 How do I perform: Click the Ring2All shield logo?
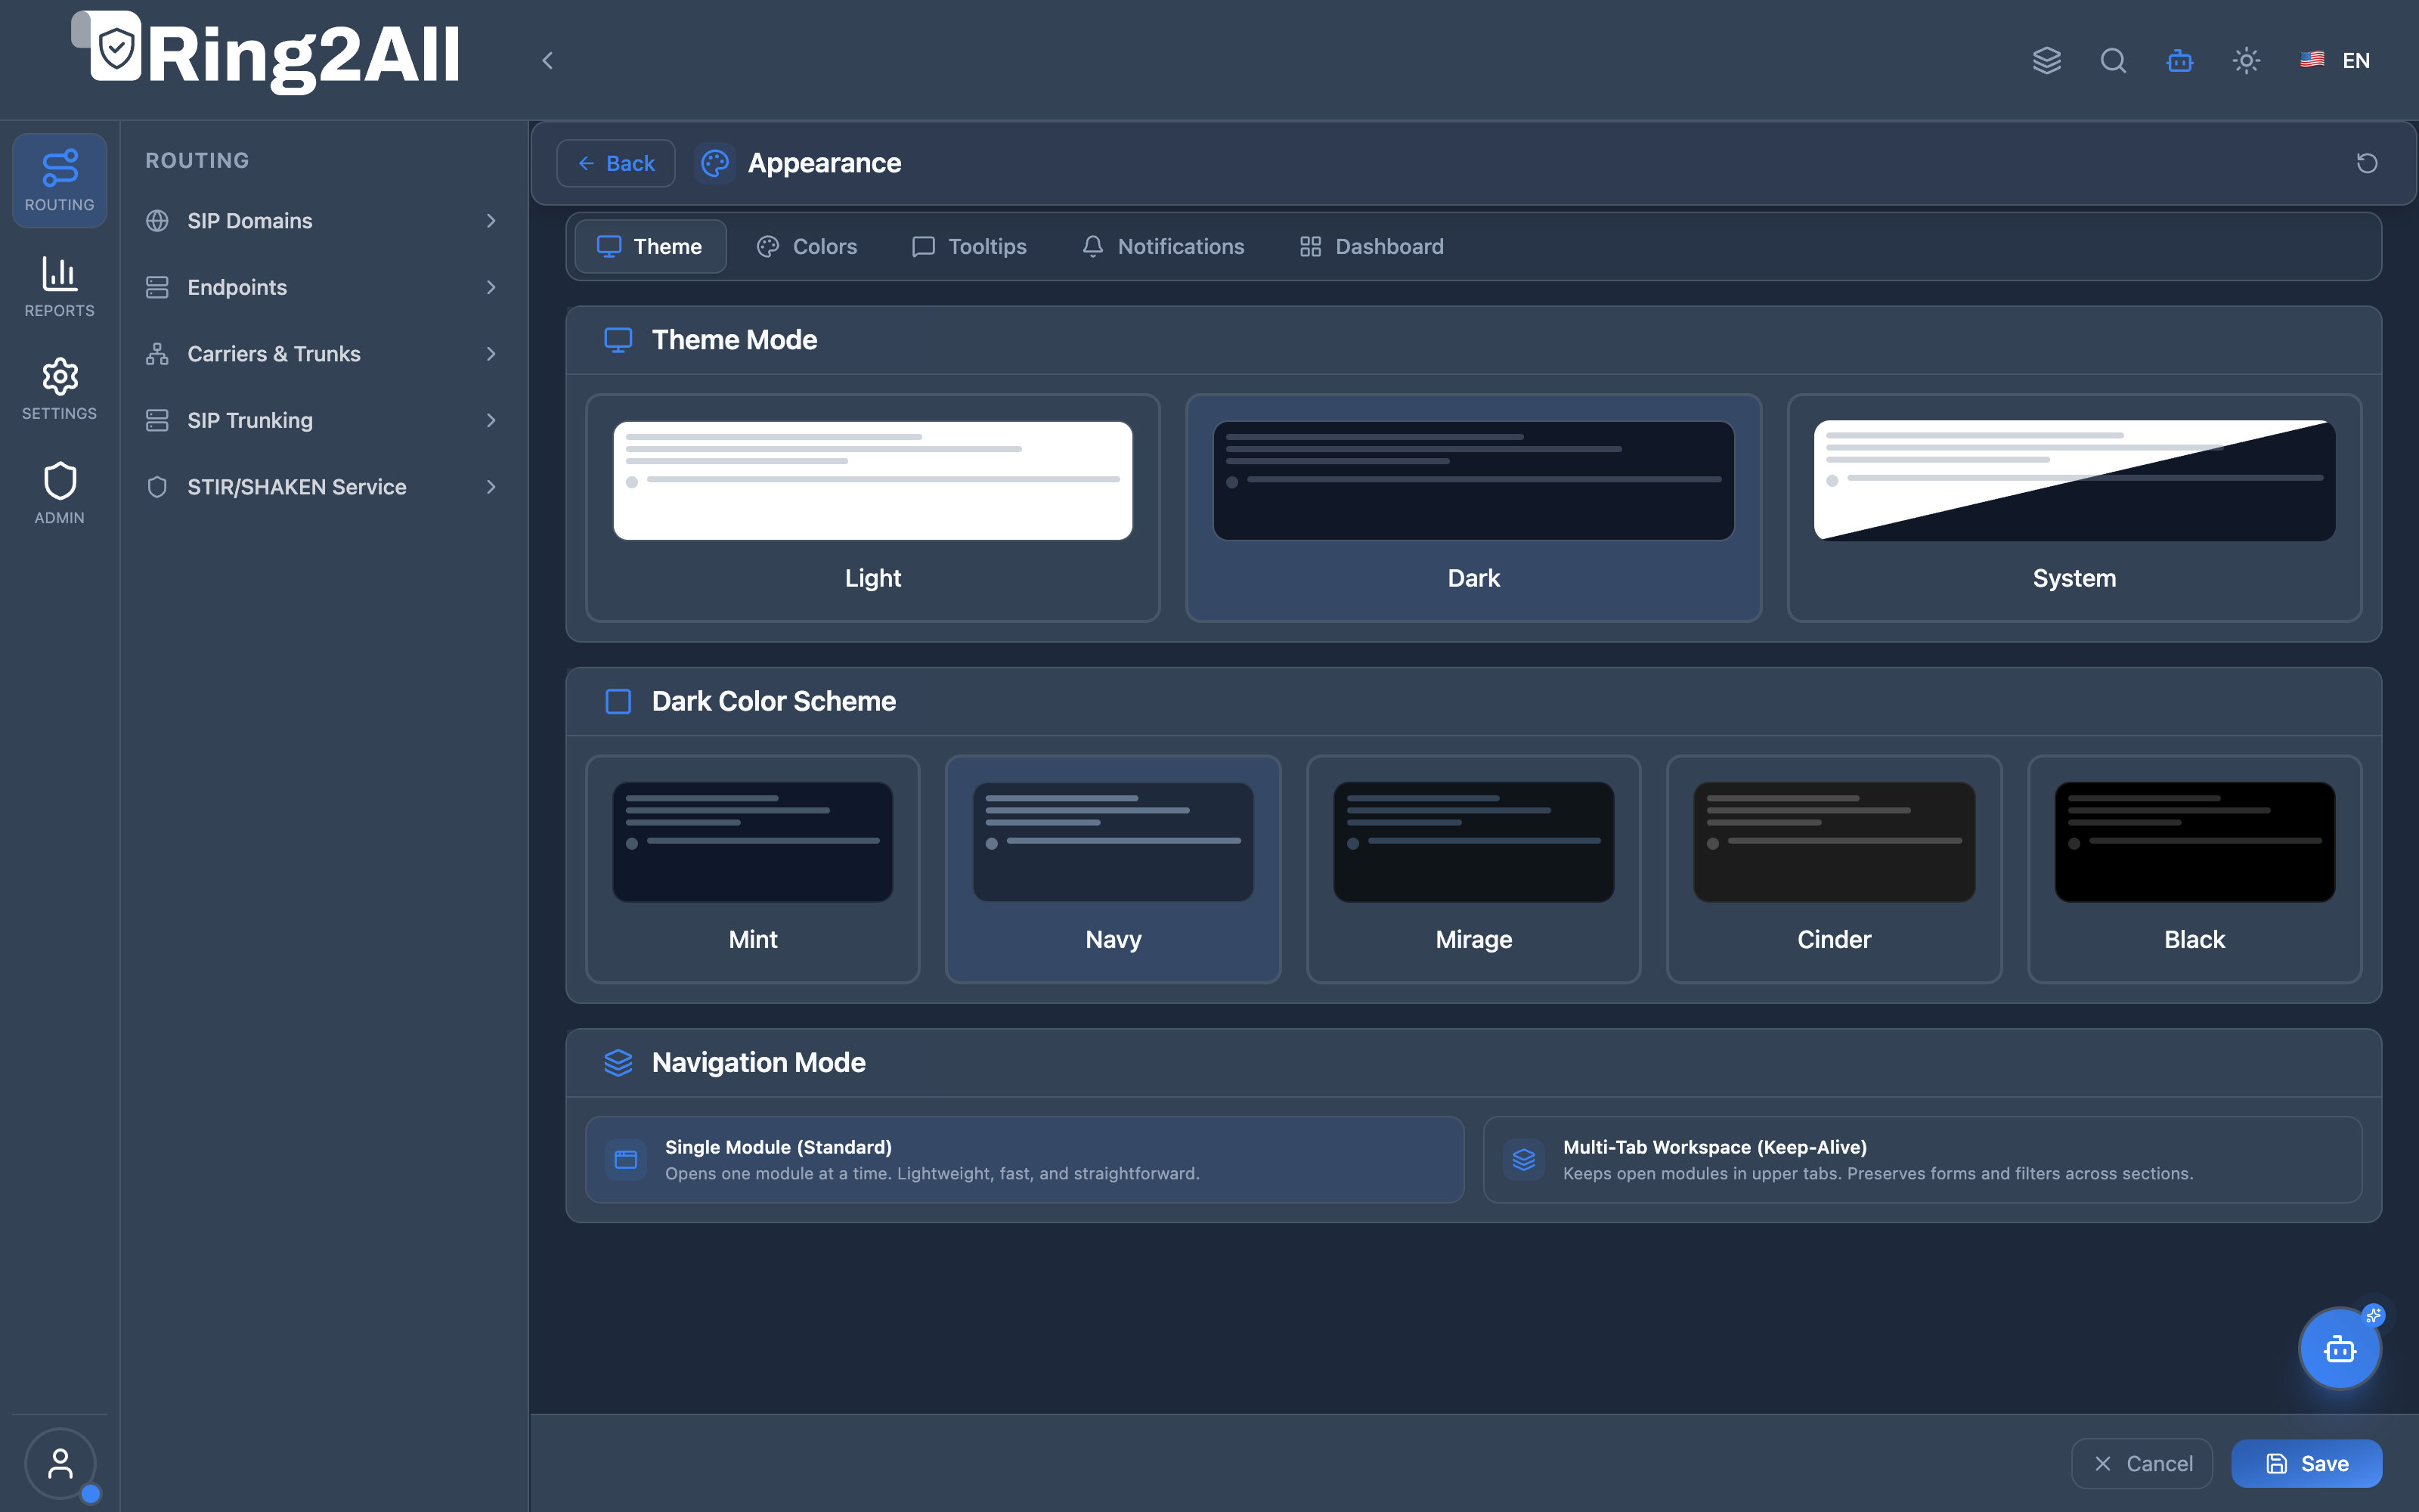pos(116,47)
